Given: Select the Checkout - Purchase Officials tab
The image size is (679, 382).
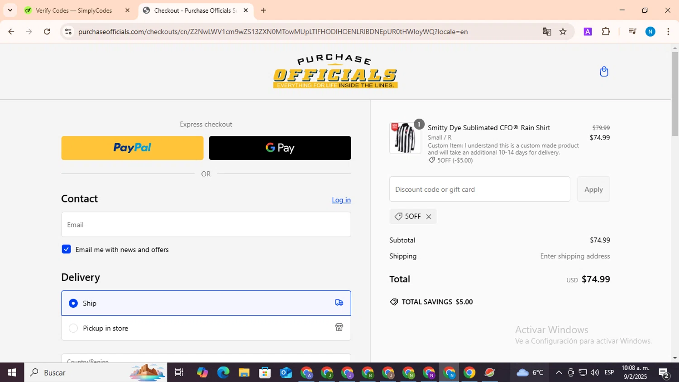Looking at the screenshot, I should coord(196,10).
